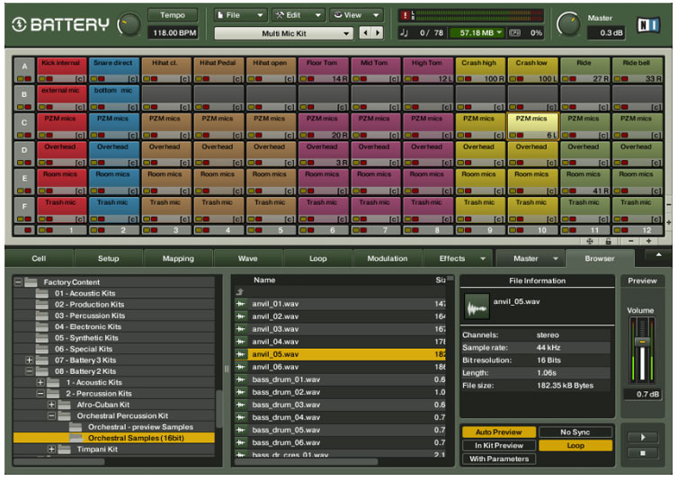Enable In Kit Preview
Screen dimensions: 678x481
pyautogui.click(x=498, y=445)
